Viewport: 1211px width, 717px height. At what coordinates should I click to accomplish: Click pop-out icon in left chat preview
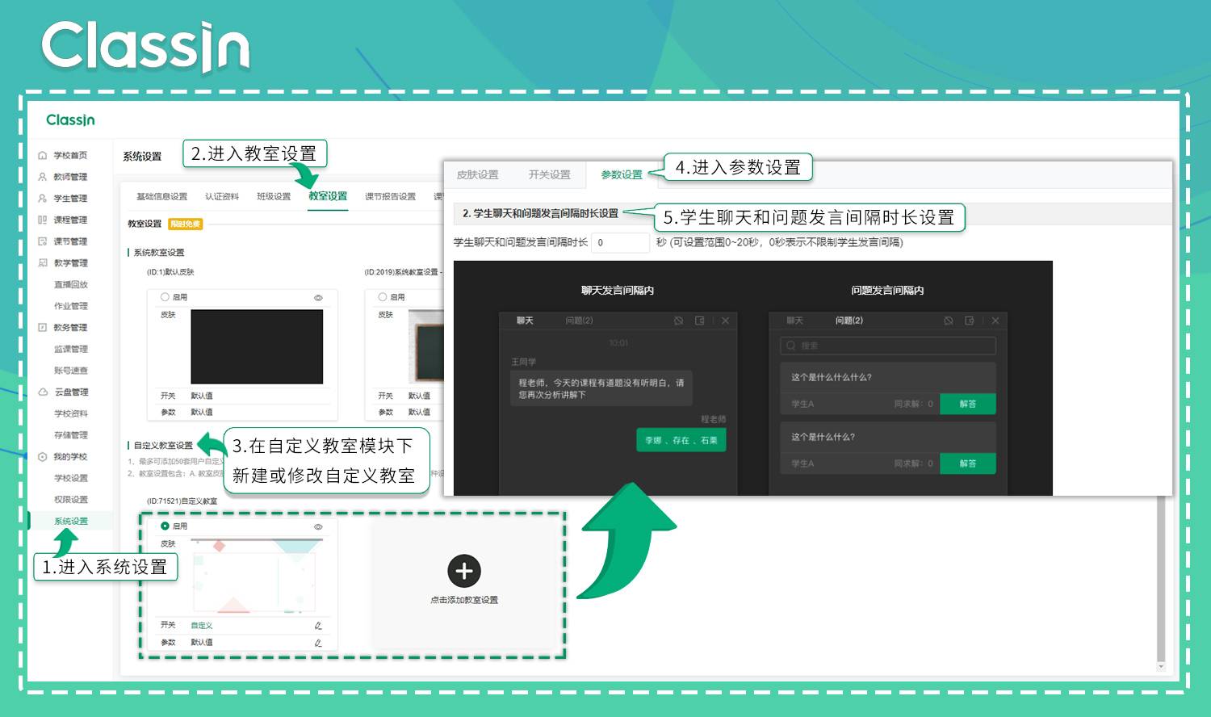point(700,321)
